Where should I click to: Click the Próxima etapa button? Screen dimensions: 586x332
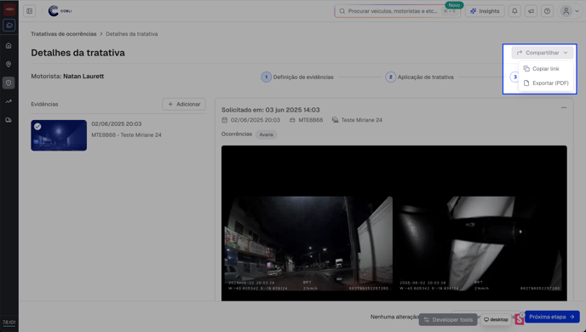pyautogui.click(x=552, y=317)
